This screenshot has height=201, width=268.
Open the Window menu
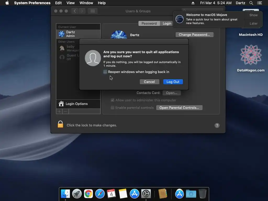click(x=86, y=3)
